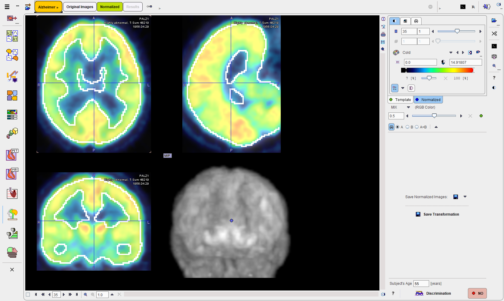
Task: Click the collapse panel arrows icon
Action: [x=494, y=33]
